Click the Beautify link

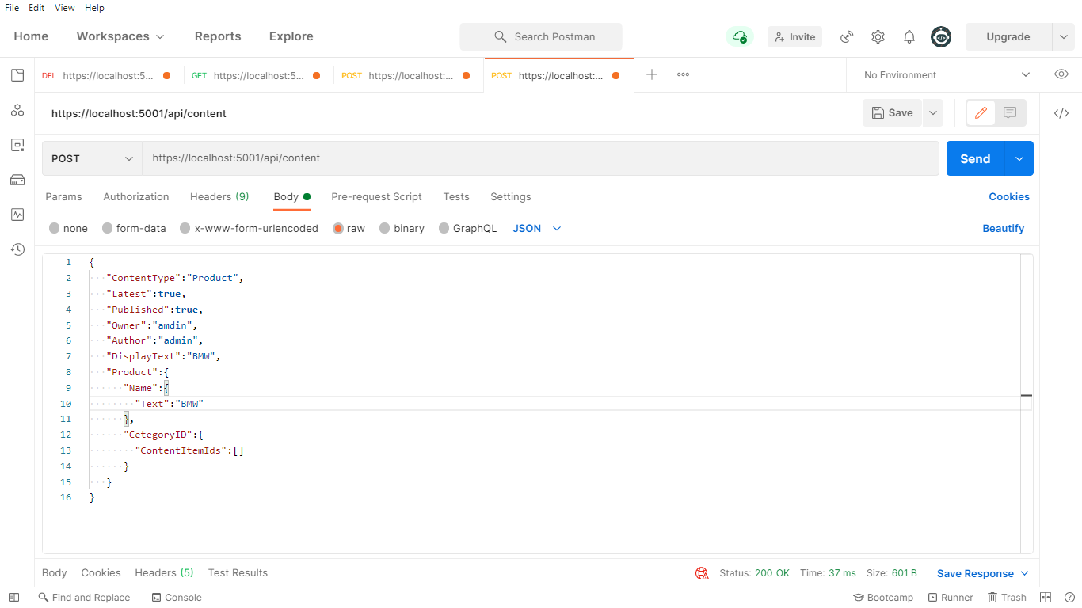click(x=1004, y=228)
